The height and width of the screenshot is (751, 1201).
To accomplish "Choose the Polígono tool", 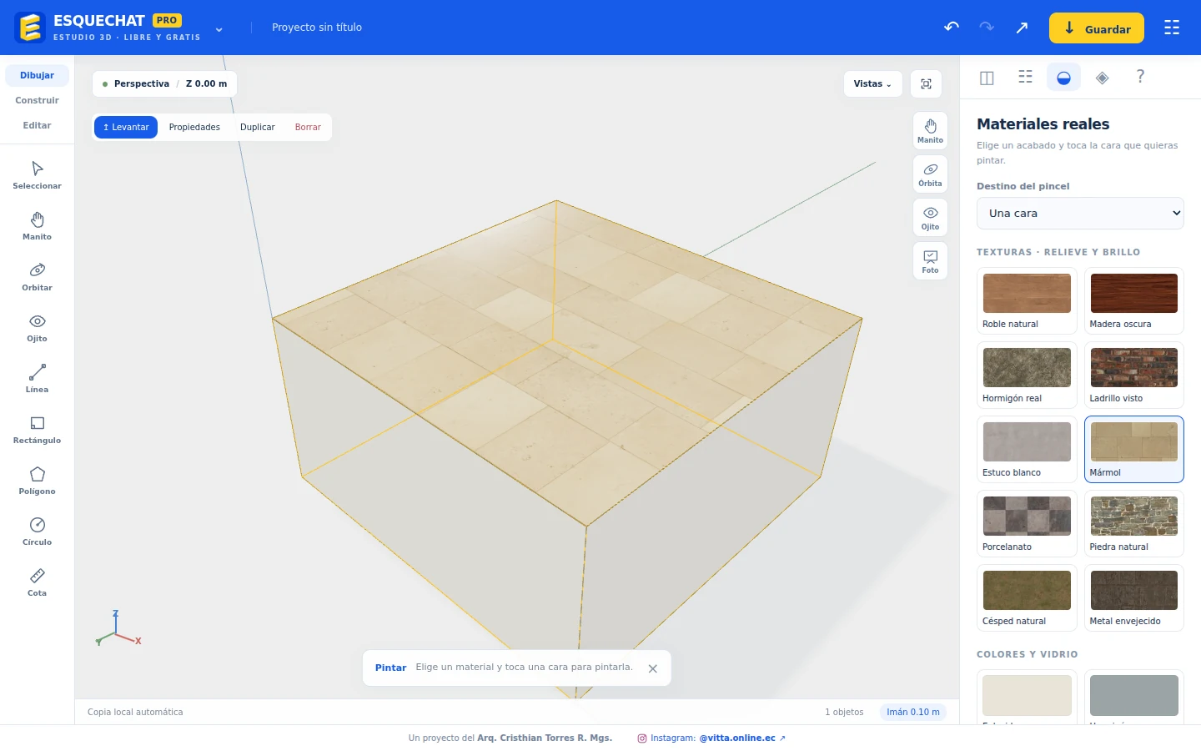I will pos(37,481).
